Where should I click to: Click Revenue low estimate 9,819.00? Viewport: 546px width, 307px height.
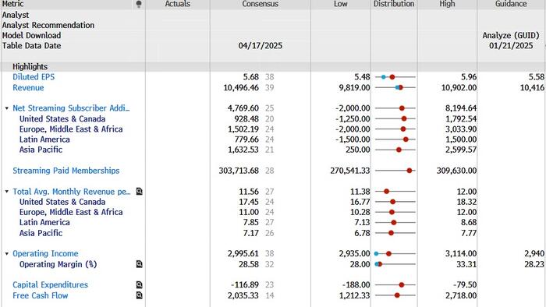point(354,87)
